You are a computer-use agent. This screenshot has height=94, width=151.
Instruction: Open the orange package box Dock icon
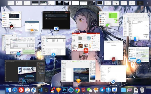click(x=96, y=90)
